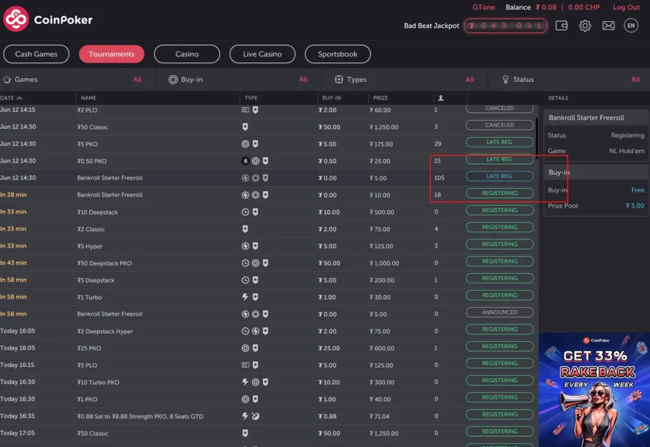The width and height of the screenshot is (650, 447).
Task: Select the Bankroll Starter Freeroll starting In 28 min
Action: [x=110, y=195]
